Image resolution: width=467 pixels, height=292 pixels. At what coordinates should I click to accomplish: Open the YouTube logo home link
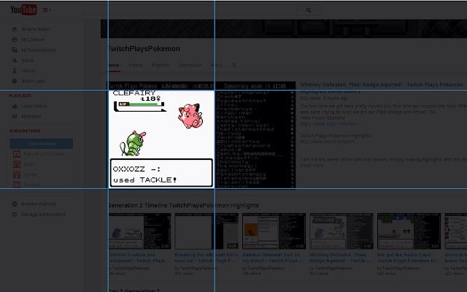[x=23, y=9]
